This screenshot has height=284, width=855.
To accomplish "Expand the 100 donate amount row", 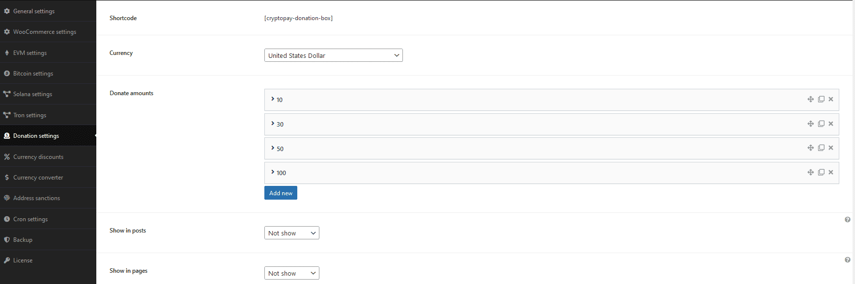I will tap(551, 173).
